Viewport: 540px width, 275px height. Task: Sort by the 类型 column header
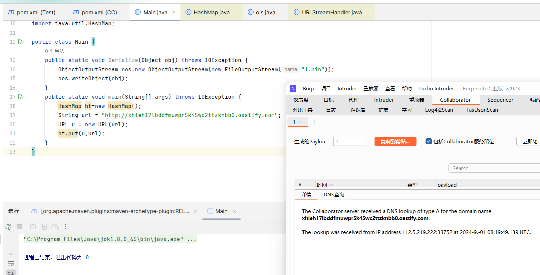coord(421,184)
